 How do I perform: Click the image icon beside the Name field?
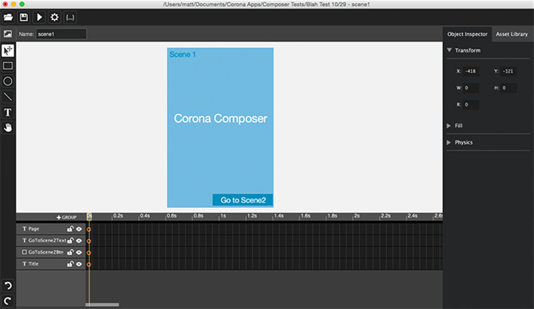[7, 34]
